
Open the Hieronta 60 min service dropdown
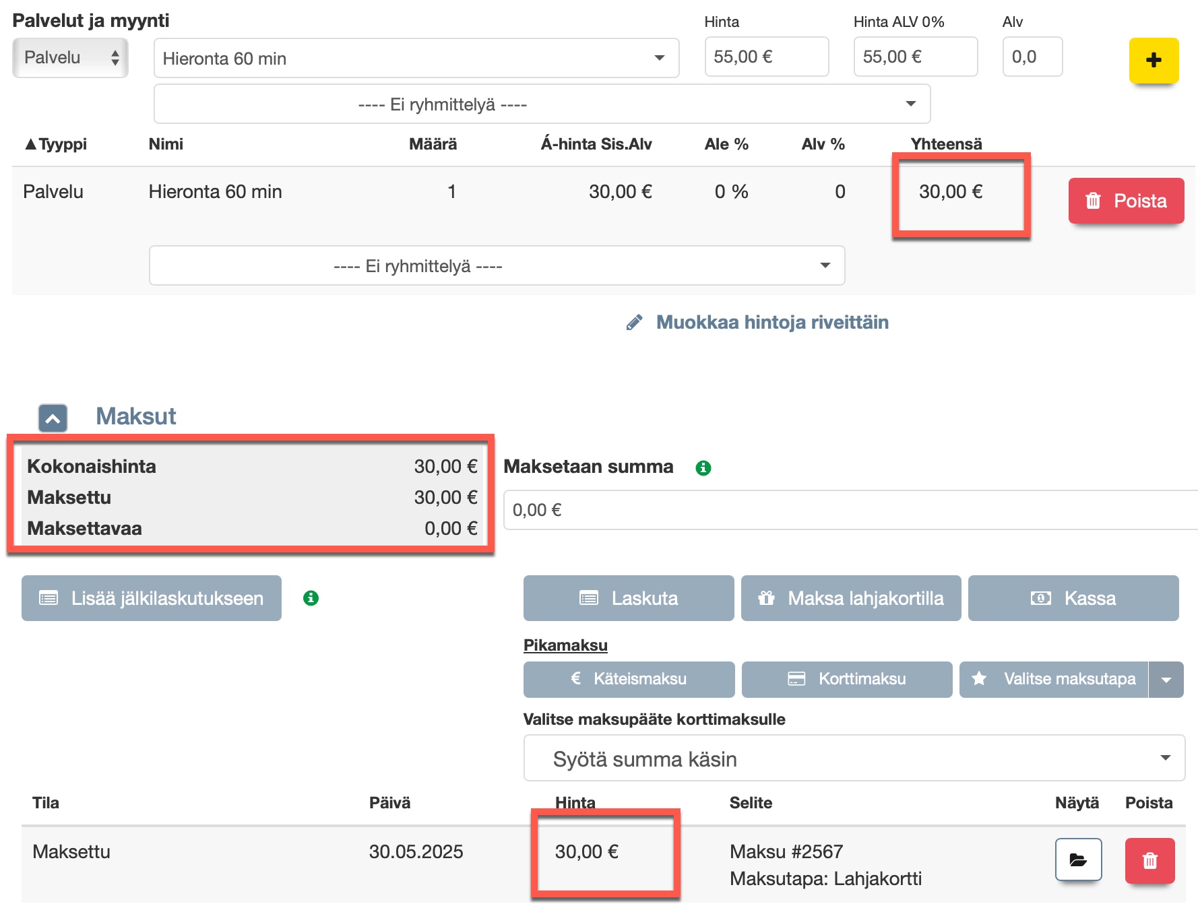[416, 59]
